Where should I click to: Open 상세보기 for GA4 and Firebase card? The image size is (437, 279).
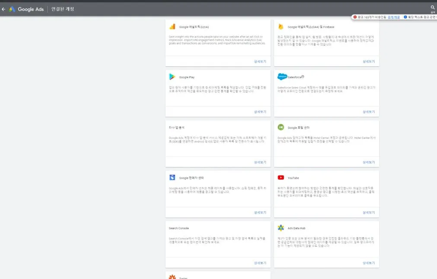369,61
